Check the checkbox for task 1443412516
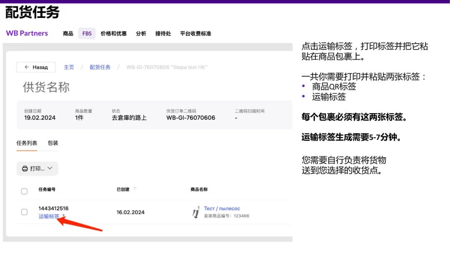Image resolution: width=450 pixels, height=253 pixels. 24,212
